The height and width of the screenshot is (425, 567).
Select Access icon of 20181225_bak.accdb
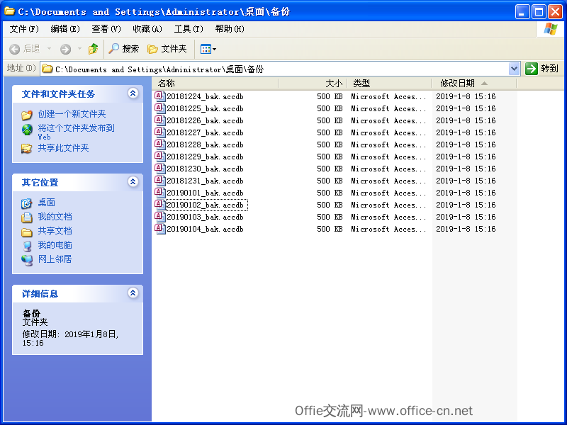(x=159, y=108)
